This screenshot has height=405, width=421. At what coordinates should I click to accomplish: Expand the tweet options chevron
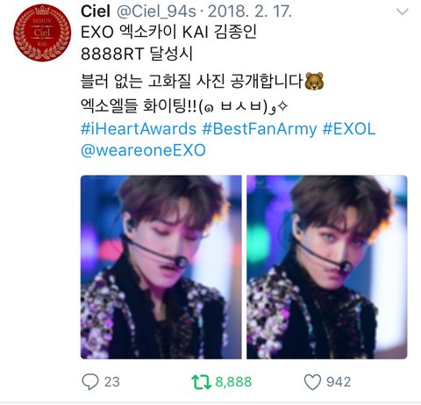pyautogui.click(x=403, y=11)
